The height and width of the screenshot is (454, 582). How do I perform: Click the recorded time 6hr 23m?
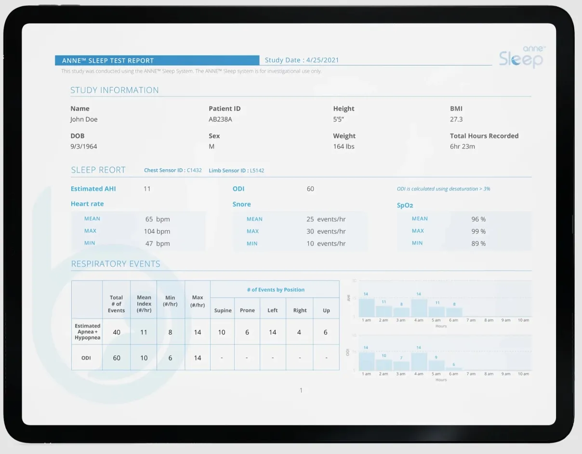point(463,147)
